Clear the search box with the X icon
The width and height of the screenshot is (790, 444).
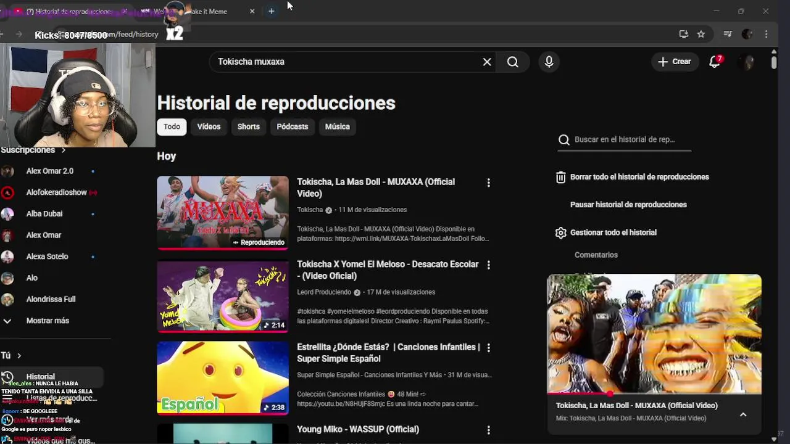tap(487, 62)
